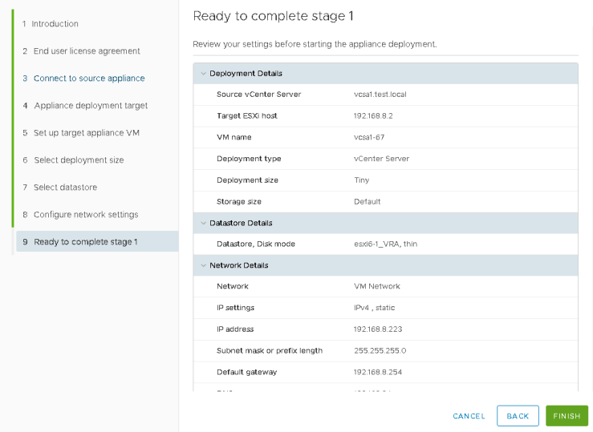Click the Source vCenter Server value vcsa1.test.local

click(380, 95)
